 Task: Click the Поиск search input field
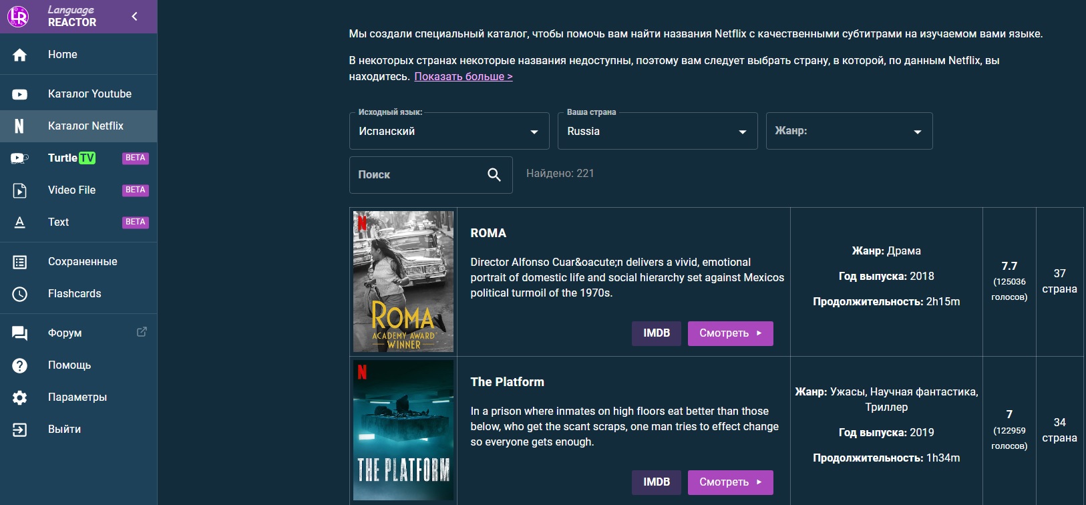coord(431,175)
